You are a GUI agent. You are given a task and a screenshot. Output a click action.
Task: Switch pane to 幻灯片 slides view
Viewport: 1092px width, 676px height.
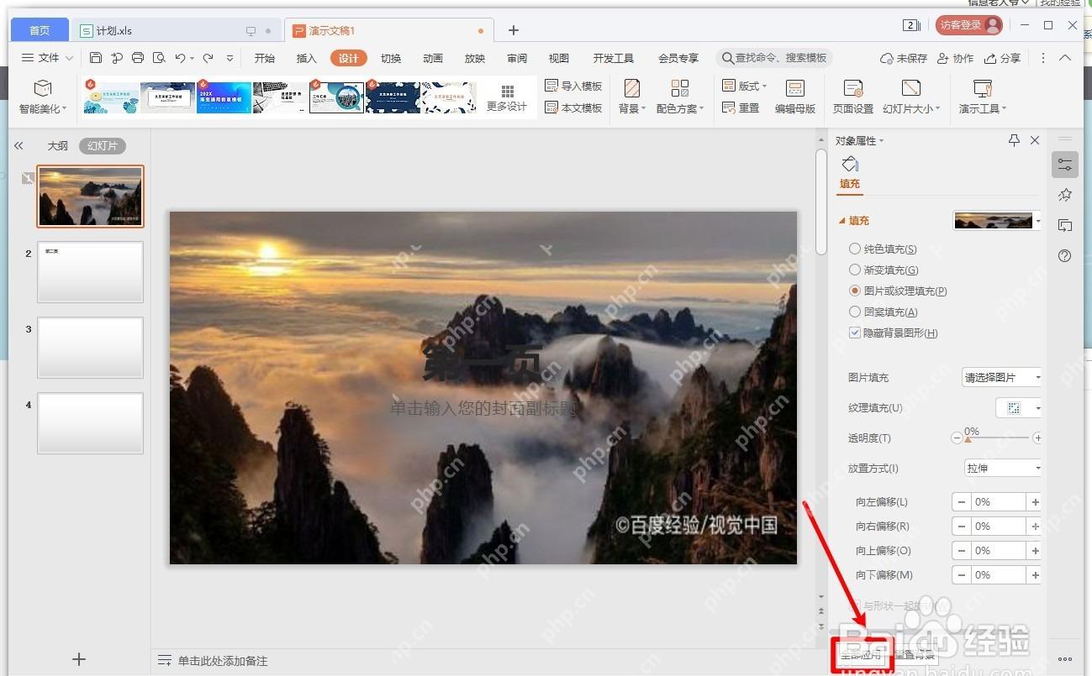[103, 145]
